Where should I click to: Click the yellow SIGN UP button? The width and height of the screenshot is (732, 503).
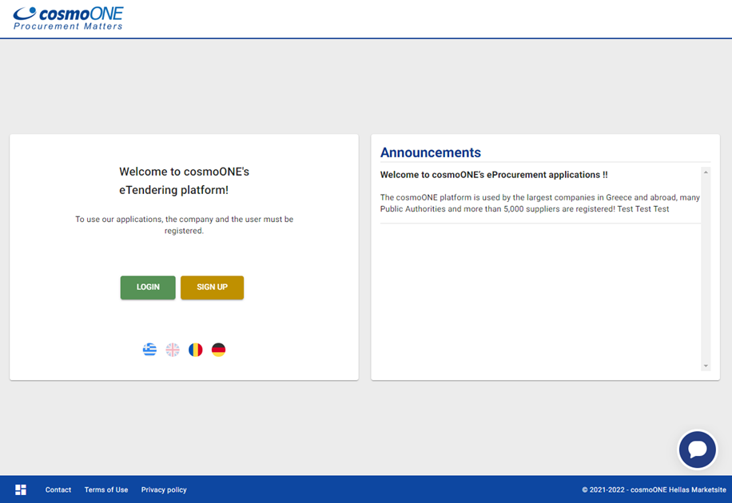click(212, 287)
